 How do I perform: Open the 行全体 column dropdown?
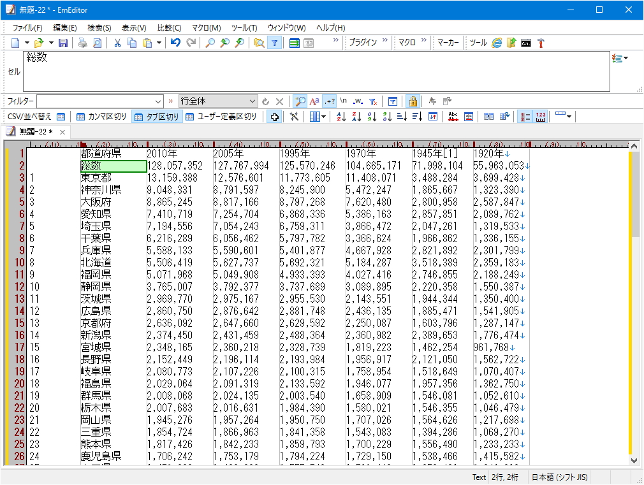pos(218,101)
